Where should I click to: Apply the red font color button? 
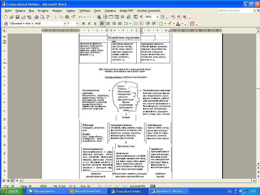click(178, 24)
